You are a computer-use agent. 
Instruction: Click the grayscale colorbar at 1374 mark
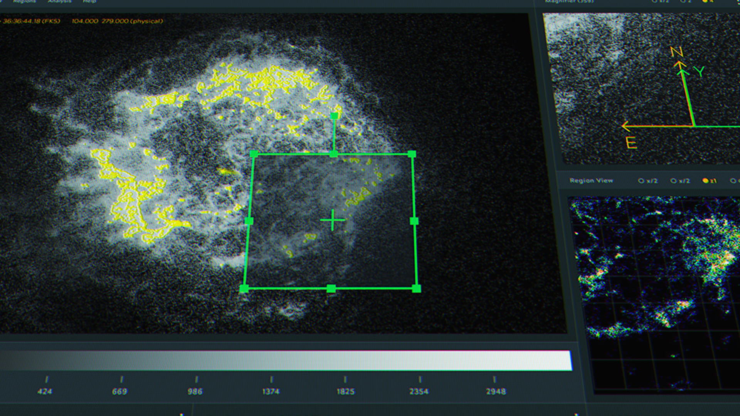(271, 361)
